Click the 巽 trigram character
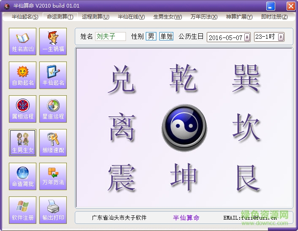The height and width of the screenshot is (231, 298). 246,78
